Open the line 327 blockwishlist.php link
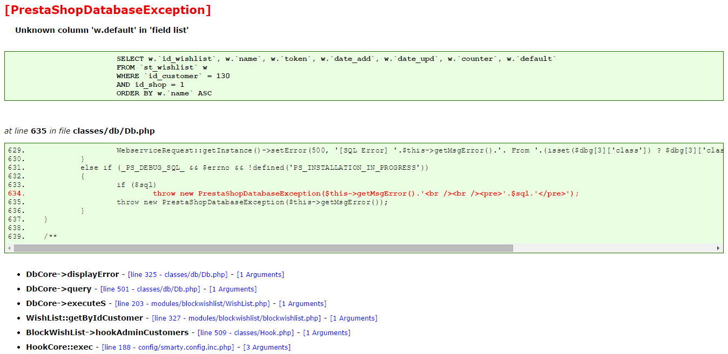 pos(237,318)
